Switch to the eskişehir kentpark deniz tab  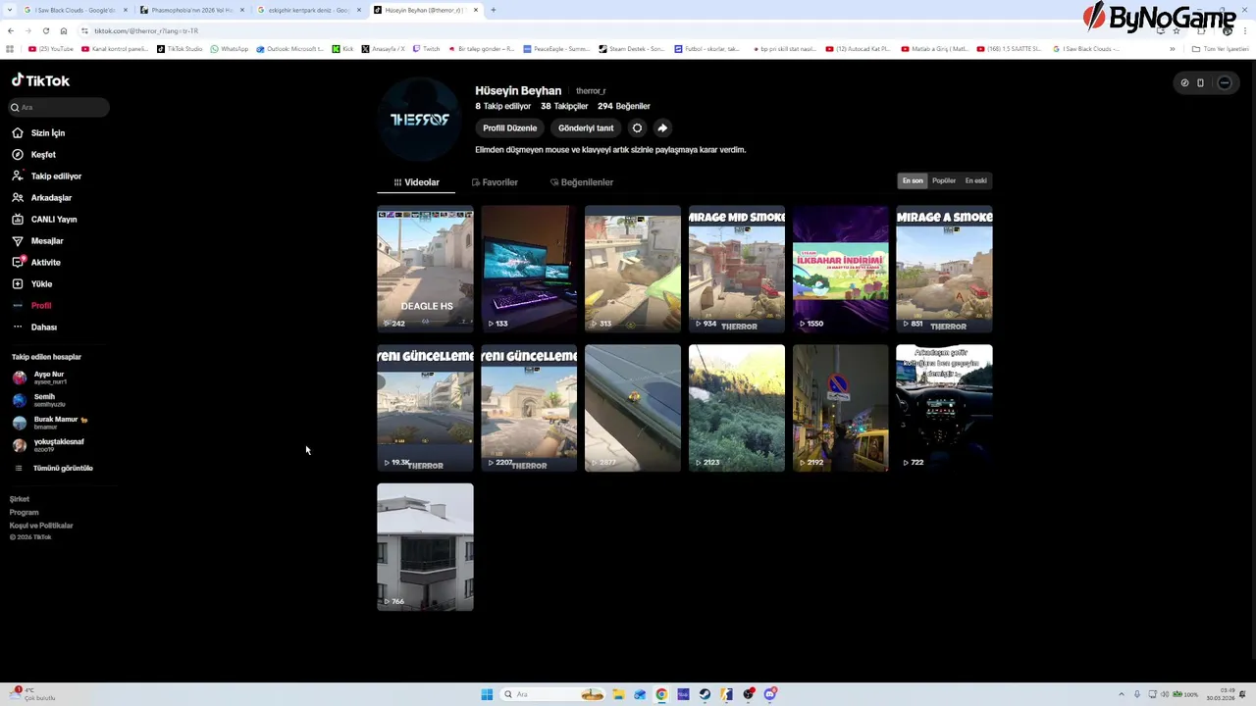click(x=308, y=10)
